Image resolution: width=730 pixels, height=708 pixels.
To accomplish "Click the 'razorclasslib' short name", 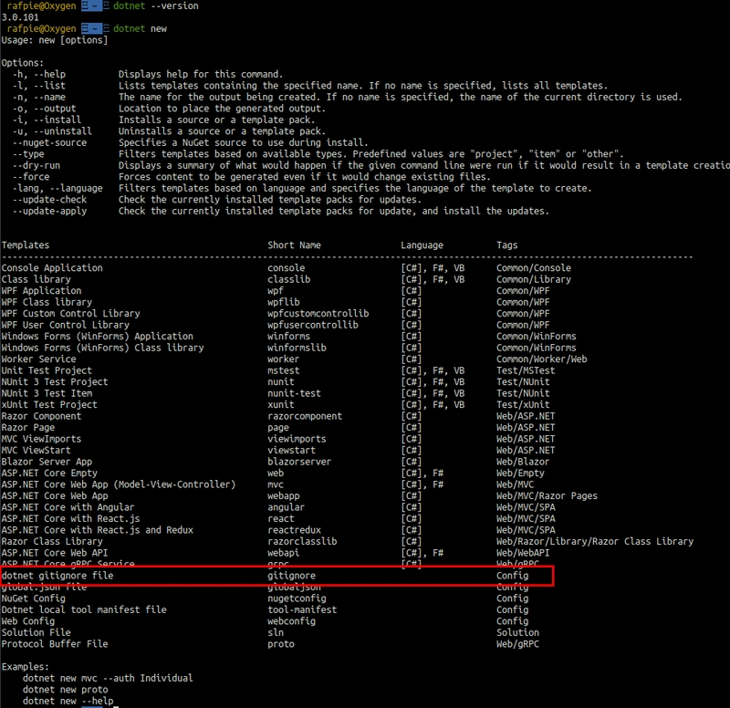I will (x=302, y=542).
